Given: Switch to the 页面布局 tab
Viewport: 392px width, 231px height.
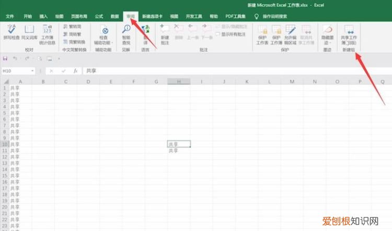Looking at the screenshot, I should pos(79,16).
